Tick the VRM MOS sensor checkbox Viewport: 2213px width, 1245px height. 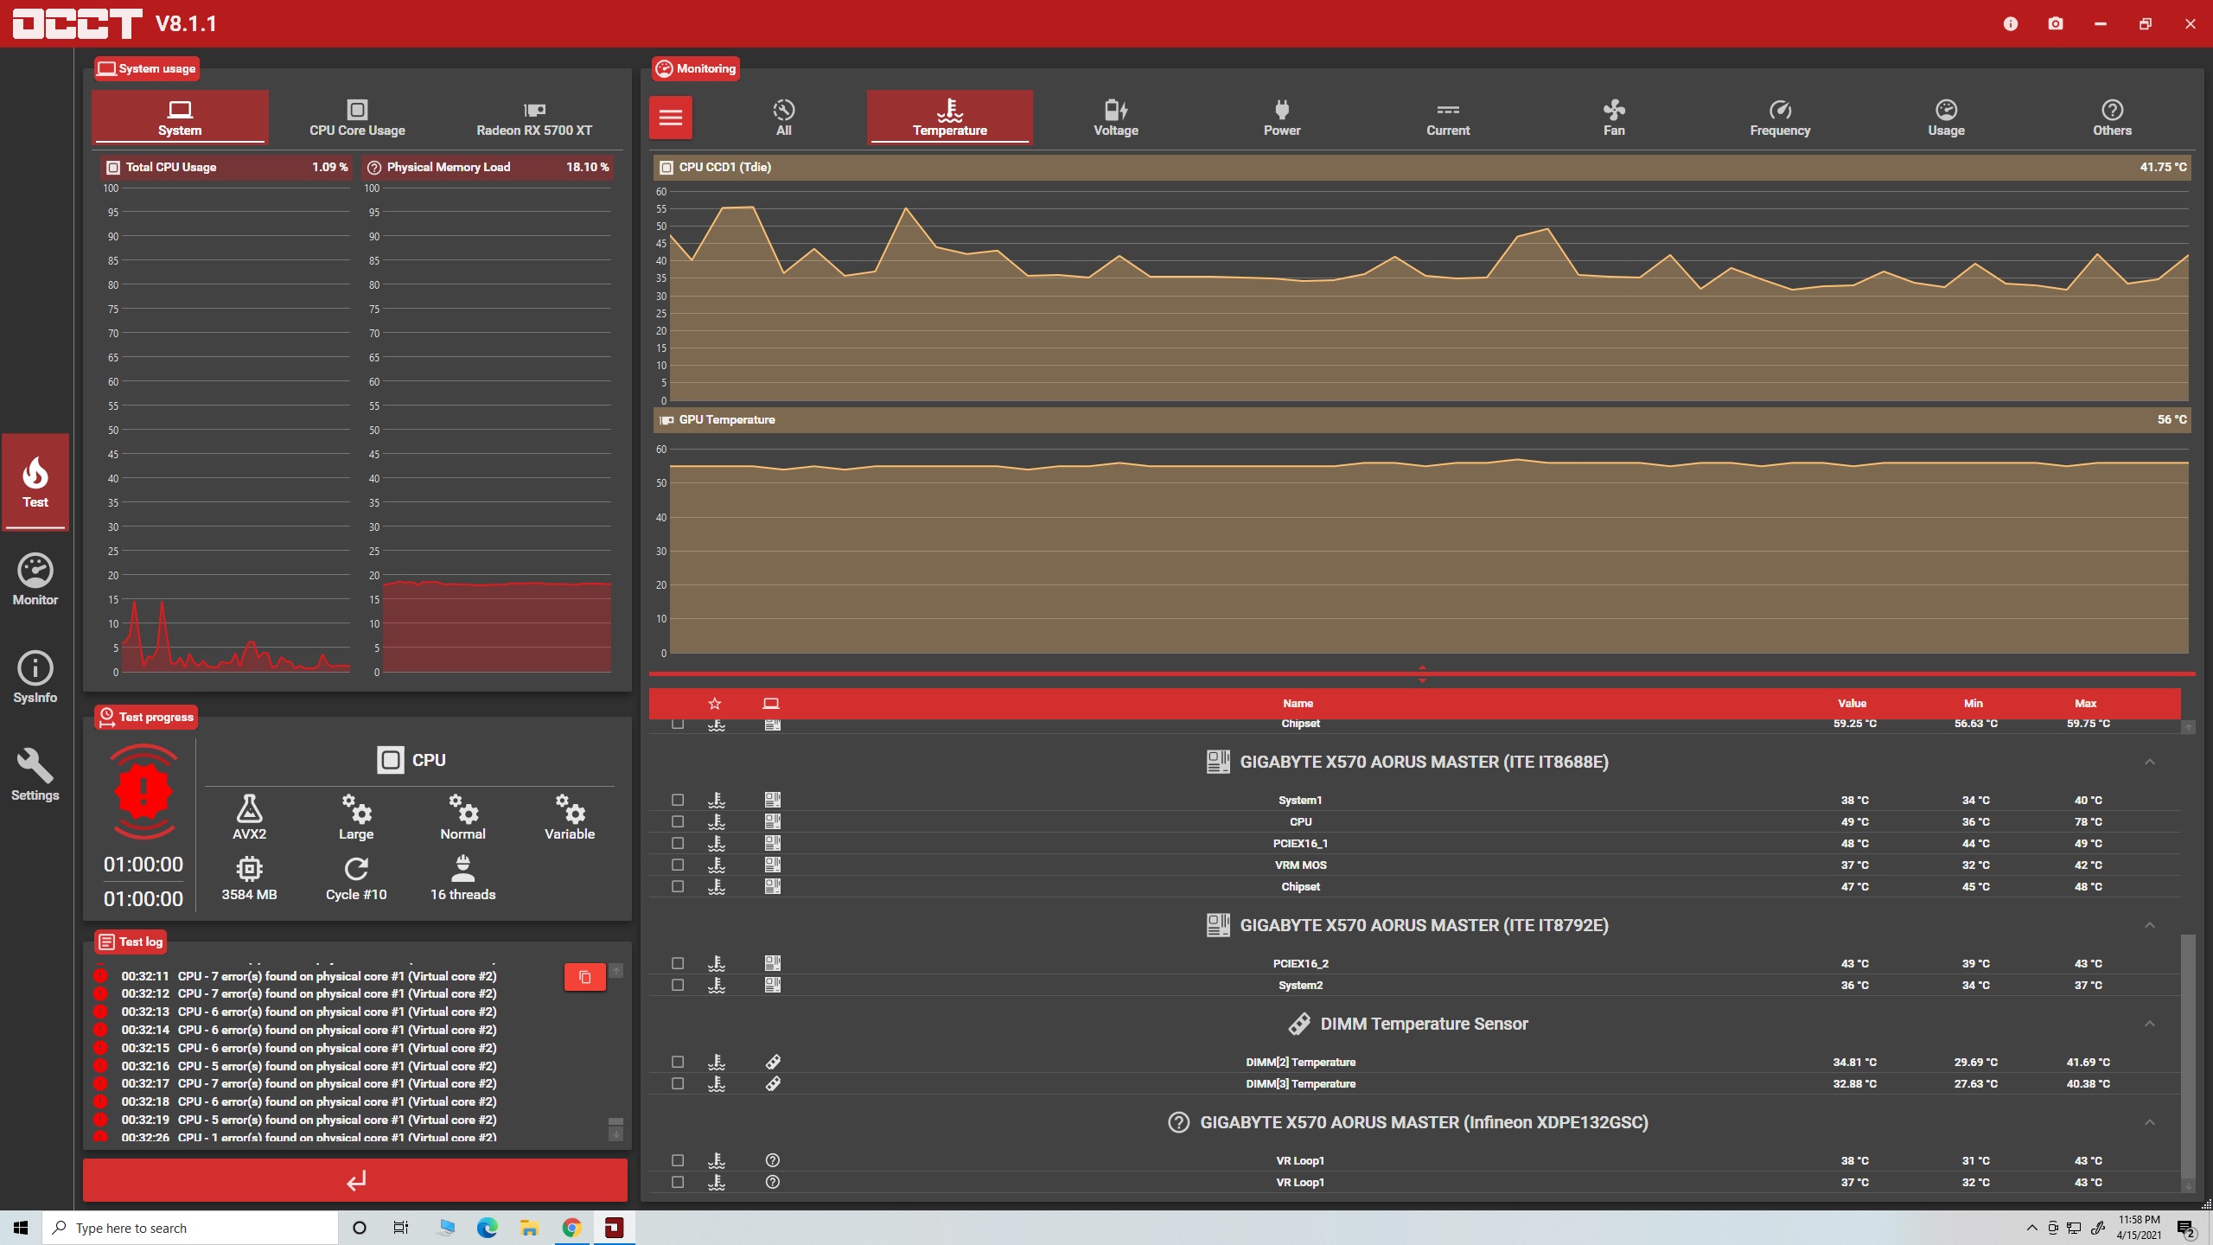(678, 865)
